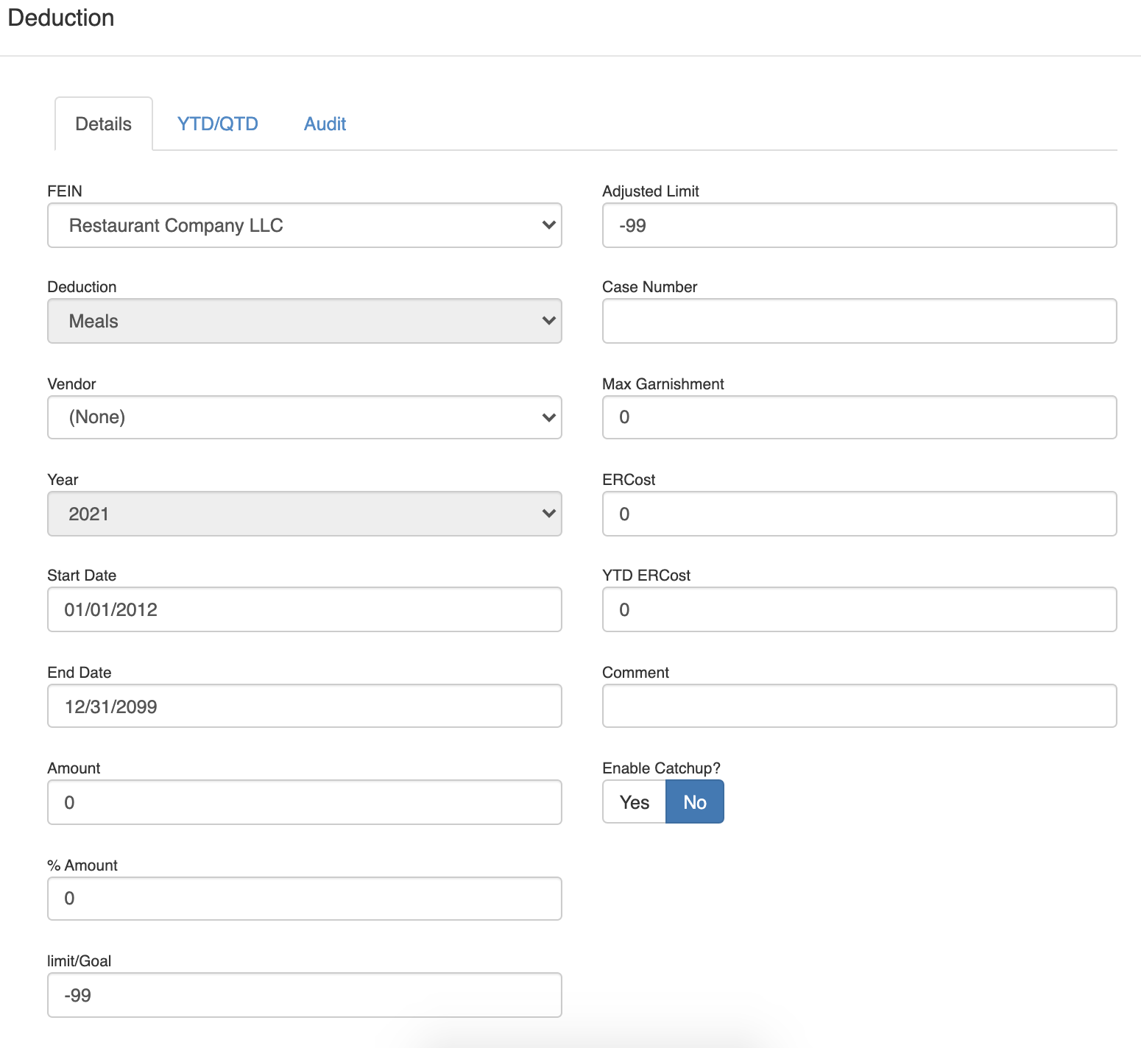Switch to the YTD/QTD tab
The height and width of the screenshot is (1048, 1141).
tap(216, 124)
